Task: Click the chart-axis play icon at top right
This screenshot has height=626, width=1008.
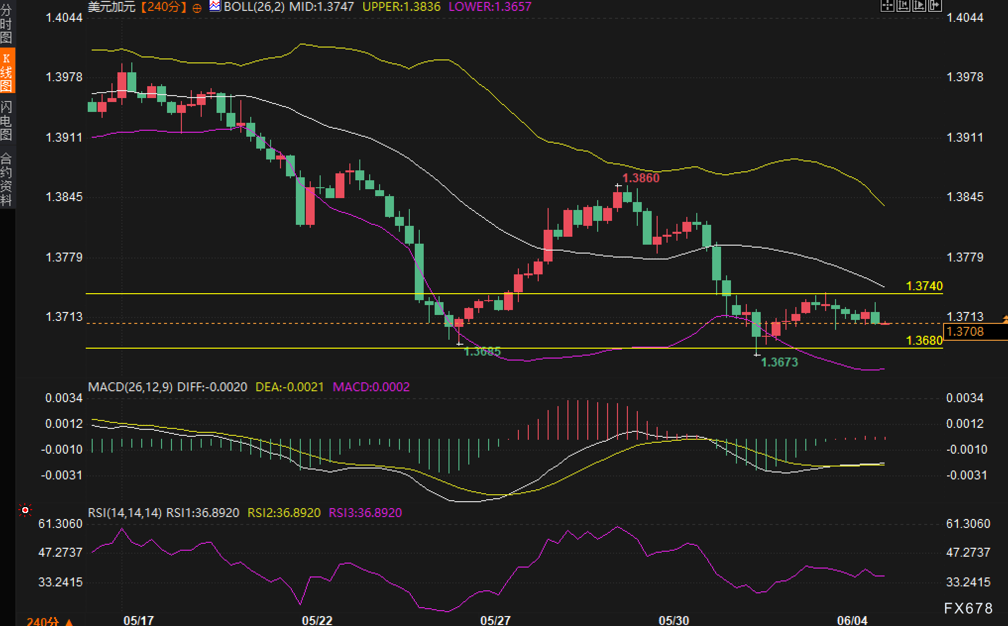Action: [x=919, y=5]
